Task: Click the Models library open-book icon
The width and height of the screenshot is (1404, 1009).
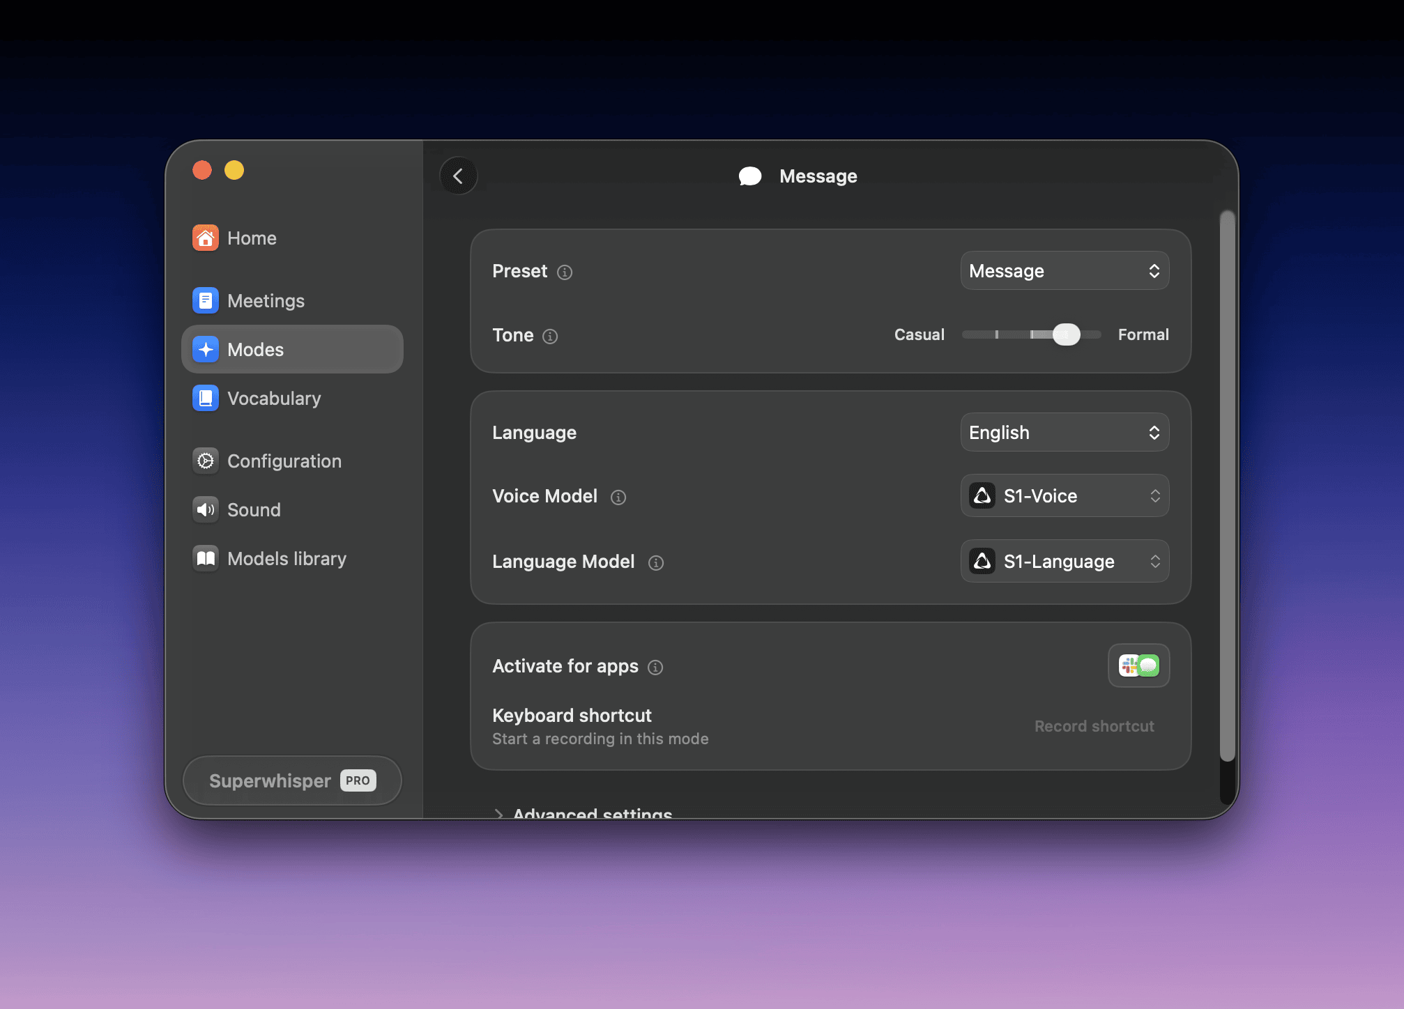Action: coord(206,559)
